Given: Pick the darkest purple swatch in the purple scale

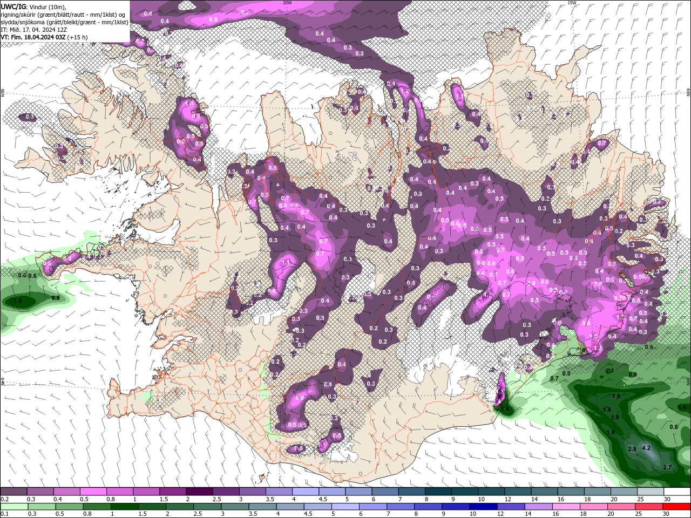Looking at the screenshot, I should 199,492.
